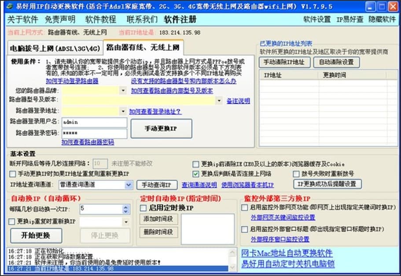
Task: Uncheck 更换后判断是否连接上网络
Action: (x=195, y=174)
